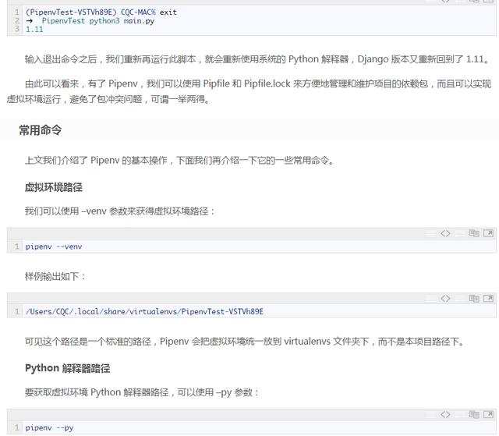
Task: Click paragraph starting '输入退出命令之后'
Action: point(257,59)
